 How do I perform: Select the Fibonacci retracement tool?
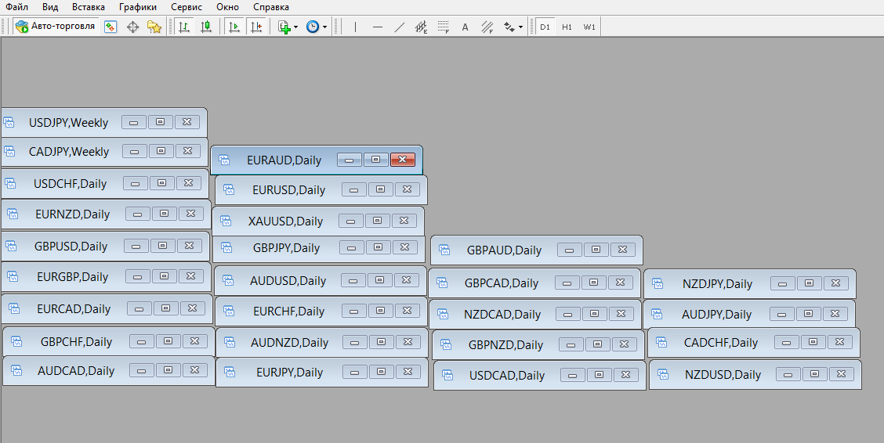443,27
